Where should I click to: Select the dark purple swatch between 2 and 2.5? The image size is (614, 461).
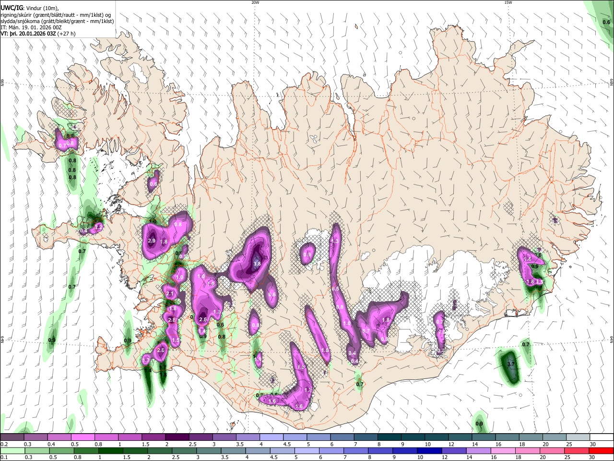[x=177, y=437]
